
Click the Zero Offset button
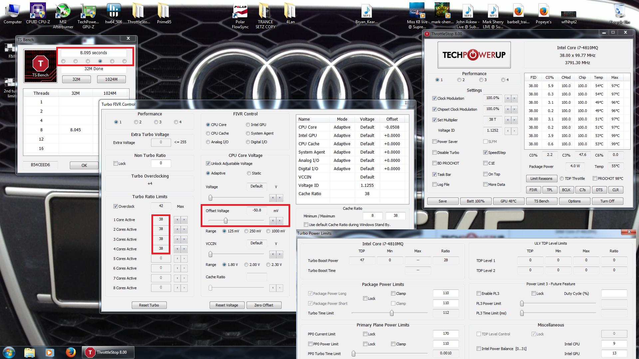click(x=264, y=305)
